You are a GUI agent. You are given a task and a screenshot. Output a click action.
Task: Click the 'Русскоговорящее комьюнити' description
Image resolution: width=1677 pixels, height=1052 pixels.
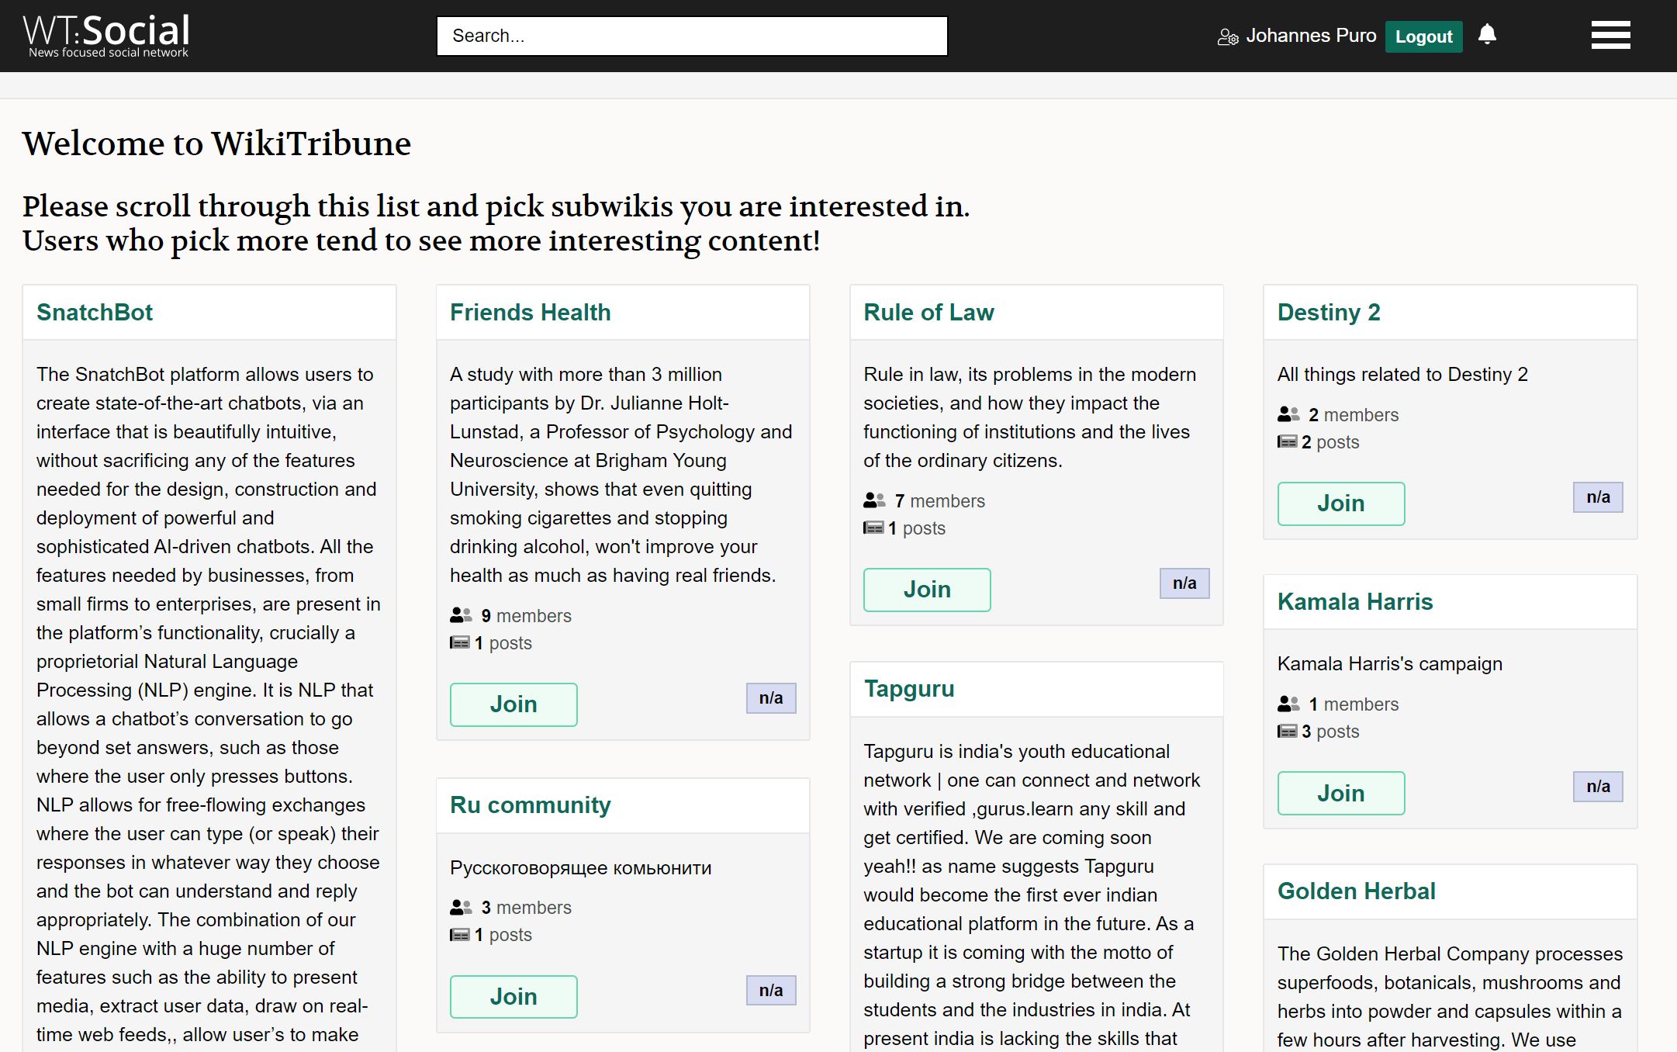(x=581, y=867)
